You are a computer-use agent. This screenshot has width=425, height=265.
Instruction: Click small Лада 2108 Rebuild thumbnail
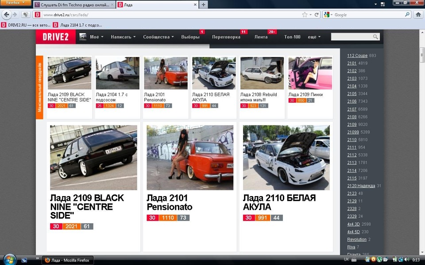[x=262, y=73]
